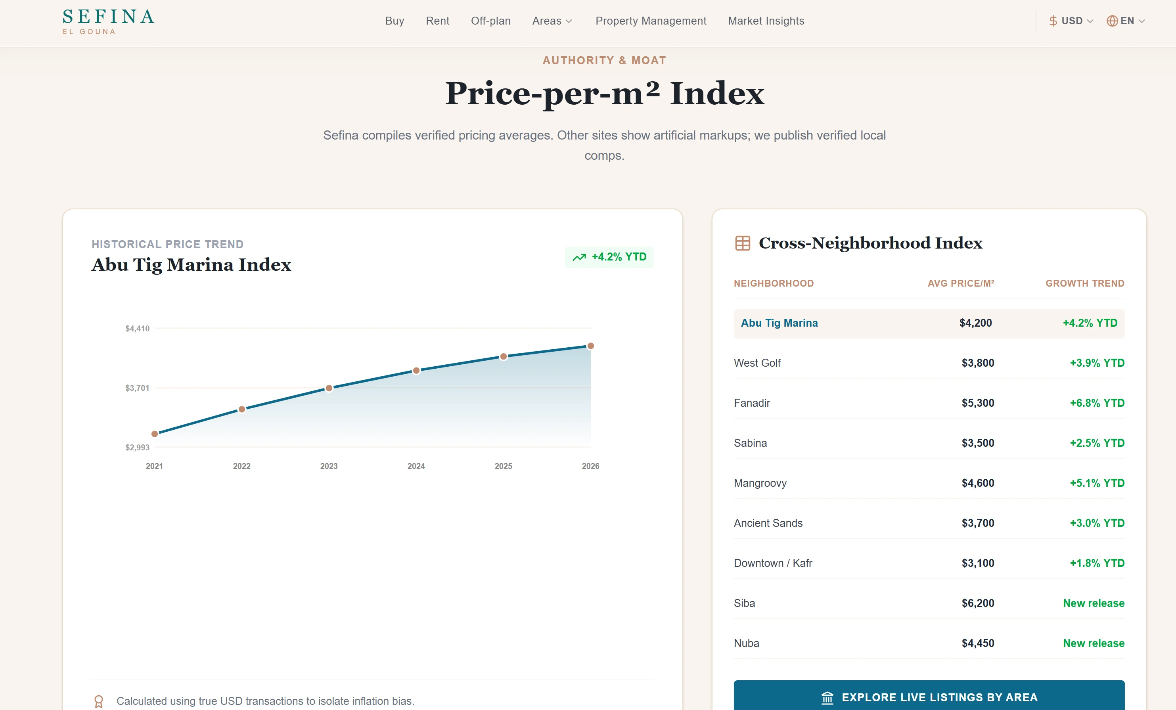
Task: Click the dollar sign currency icon
Action: click(x=1053, y=21)
